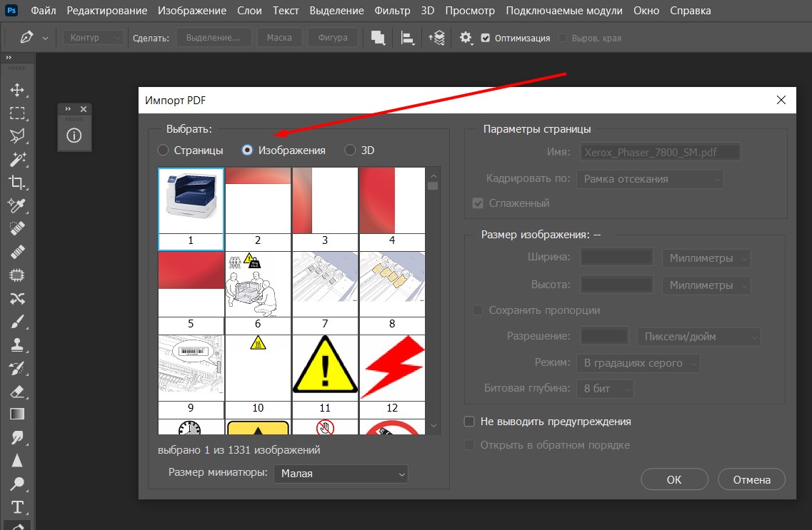Select the Crop tool

tap(17, 182)
